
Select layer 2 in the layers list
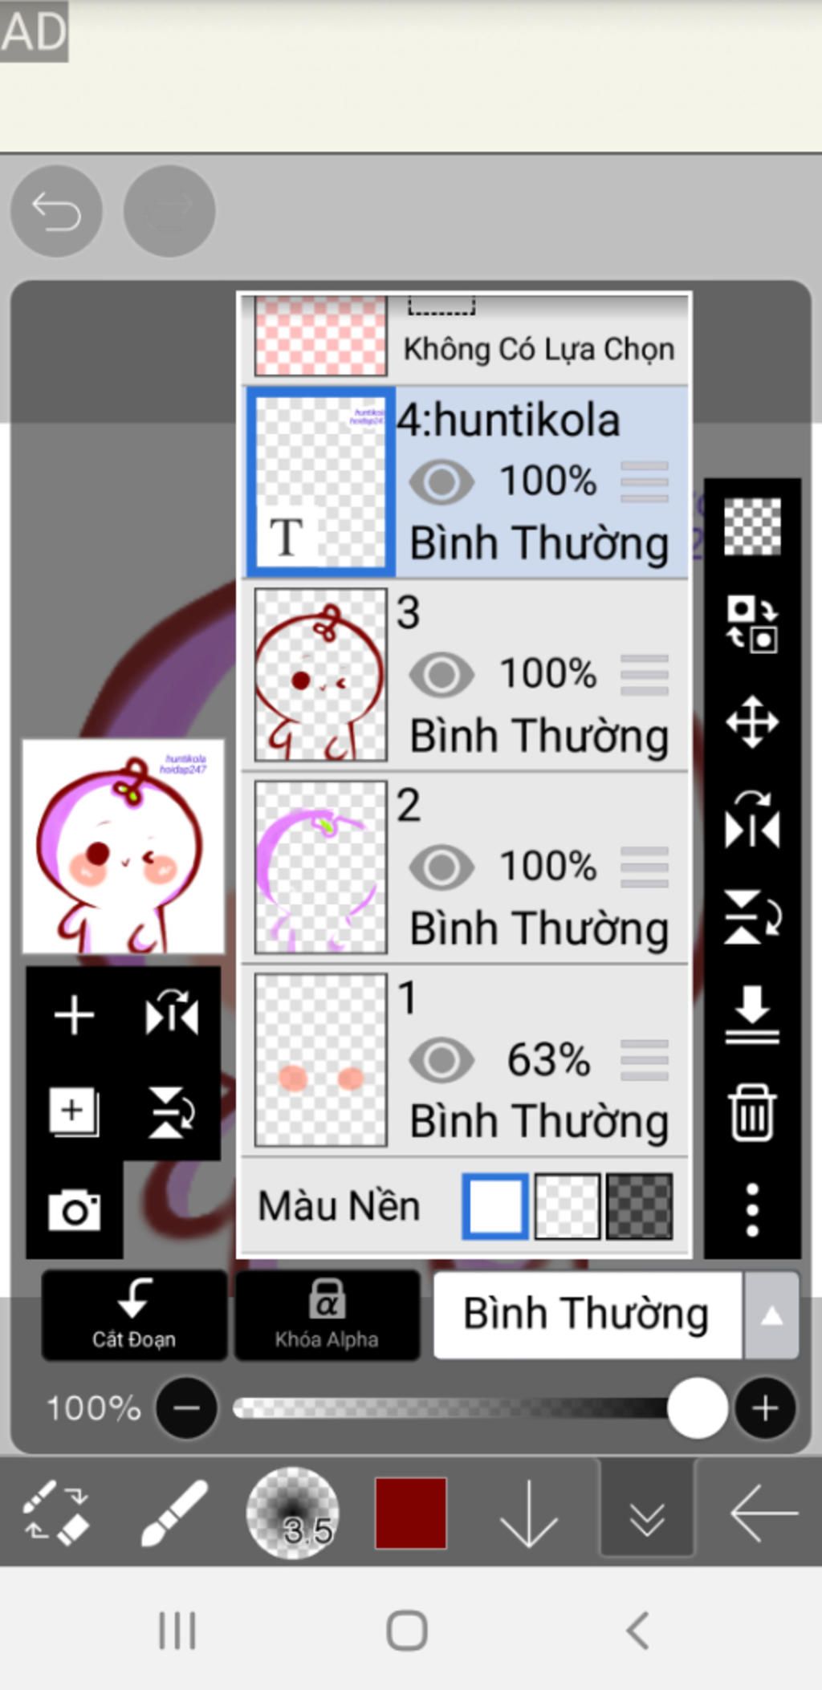pyautogui.click(x=466, y=867)
